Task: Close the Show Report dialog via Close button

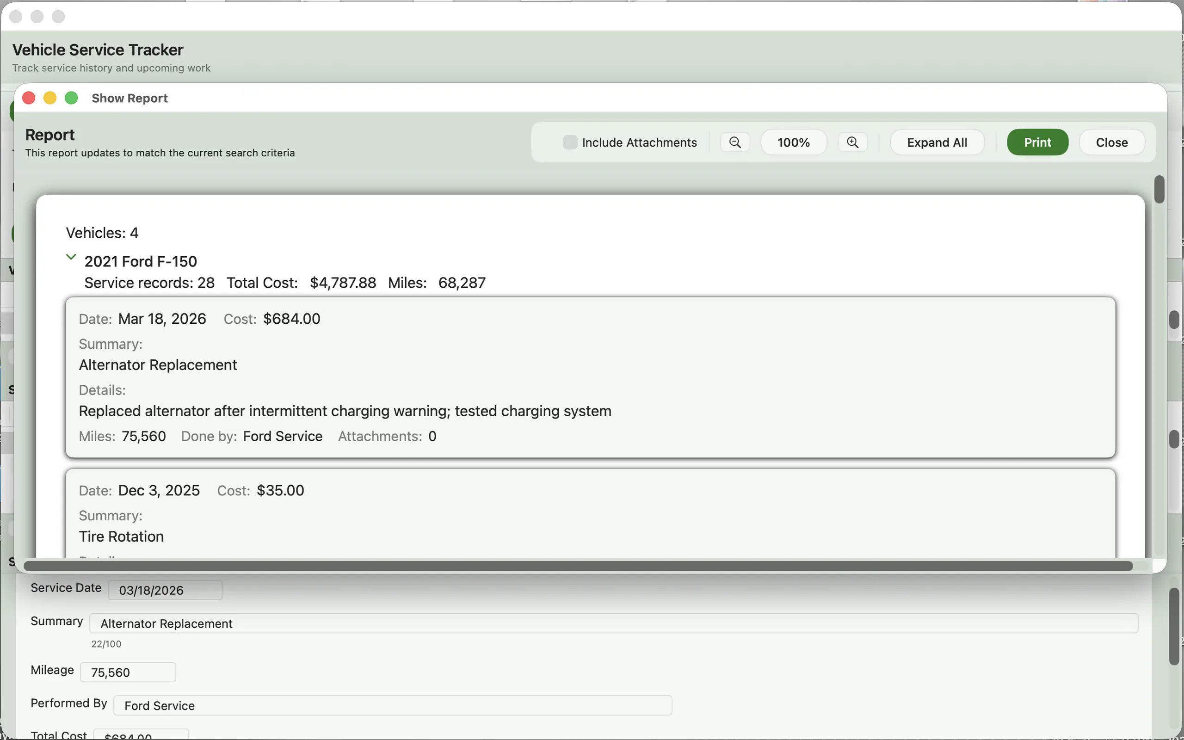Action: click(1111, 142)
